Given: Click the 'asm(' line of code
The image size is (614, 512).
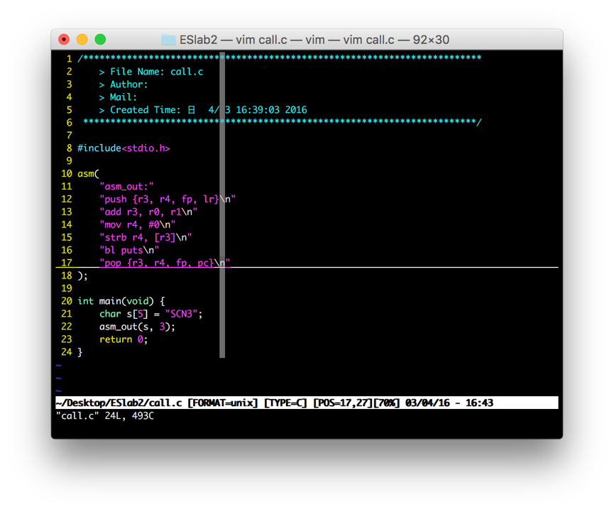Looking at the screenshot, I should click(x=89, y=173).
